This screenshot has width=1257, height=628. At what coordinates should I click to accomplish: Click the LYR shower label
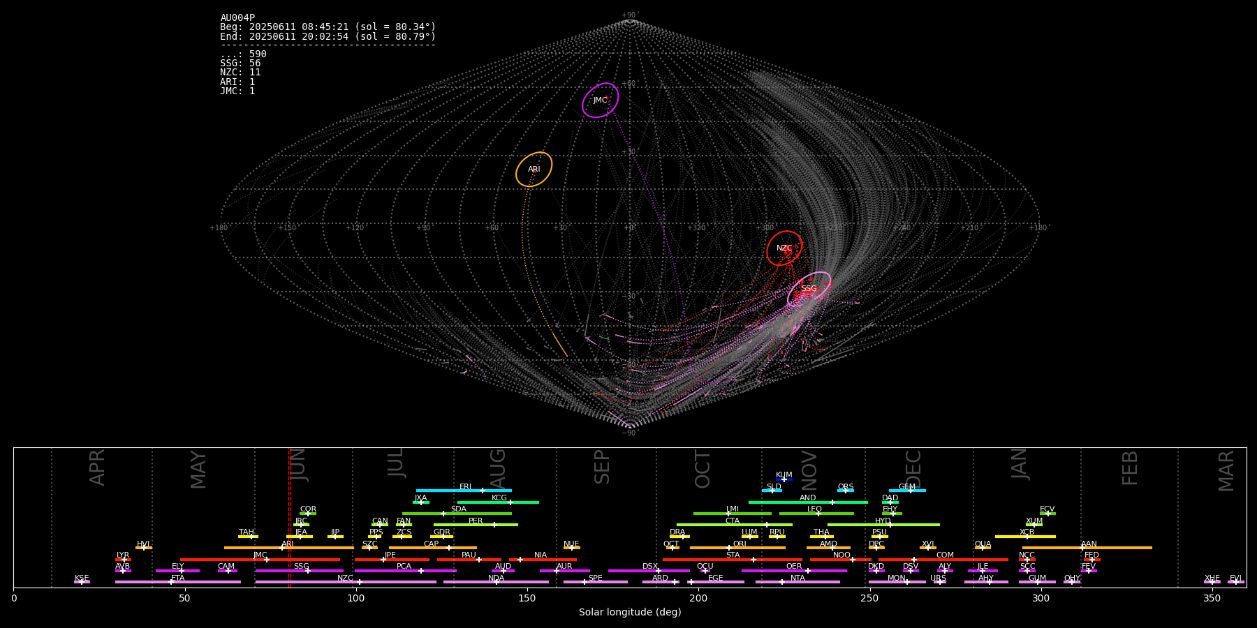123,555
